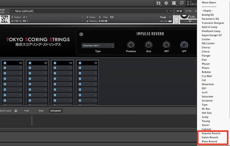This screenshot has height=146, width=230.
Task: Choose Feedback Comp from the effect menu
Action: (x=211, y=31)
